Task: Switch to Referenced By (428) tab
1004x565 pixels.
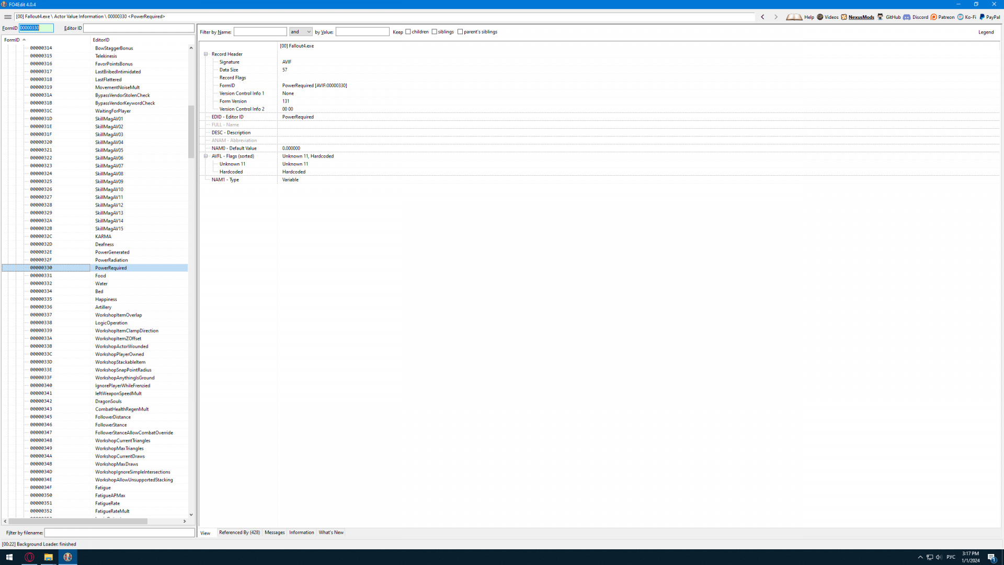Action: pos(239,533)
